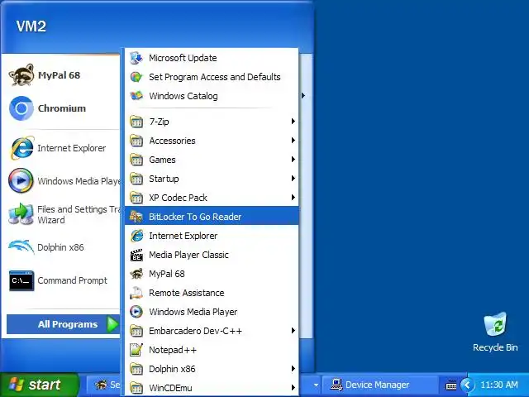Screen dimensions: 529x397
Task: Click the Embarcadero Dev-C++ folder icon
Action: [136, 331]
